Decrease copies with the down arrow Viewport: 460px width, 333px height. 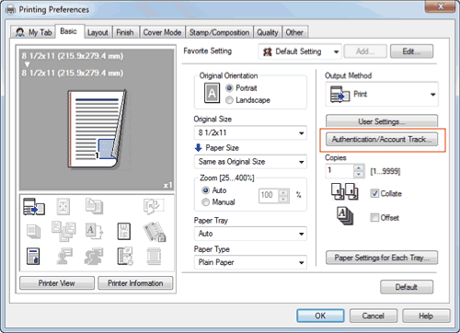(359, 175)
